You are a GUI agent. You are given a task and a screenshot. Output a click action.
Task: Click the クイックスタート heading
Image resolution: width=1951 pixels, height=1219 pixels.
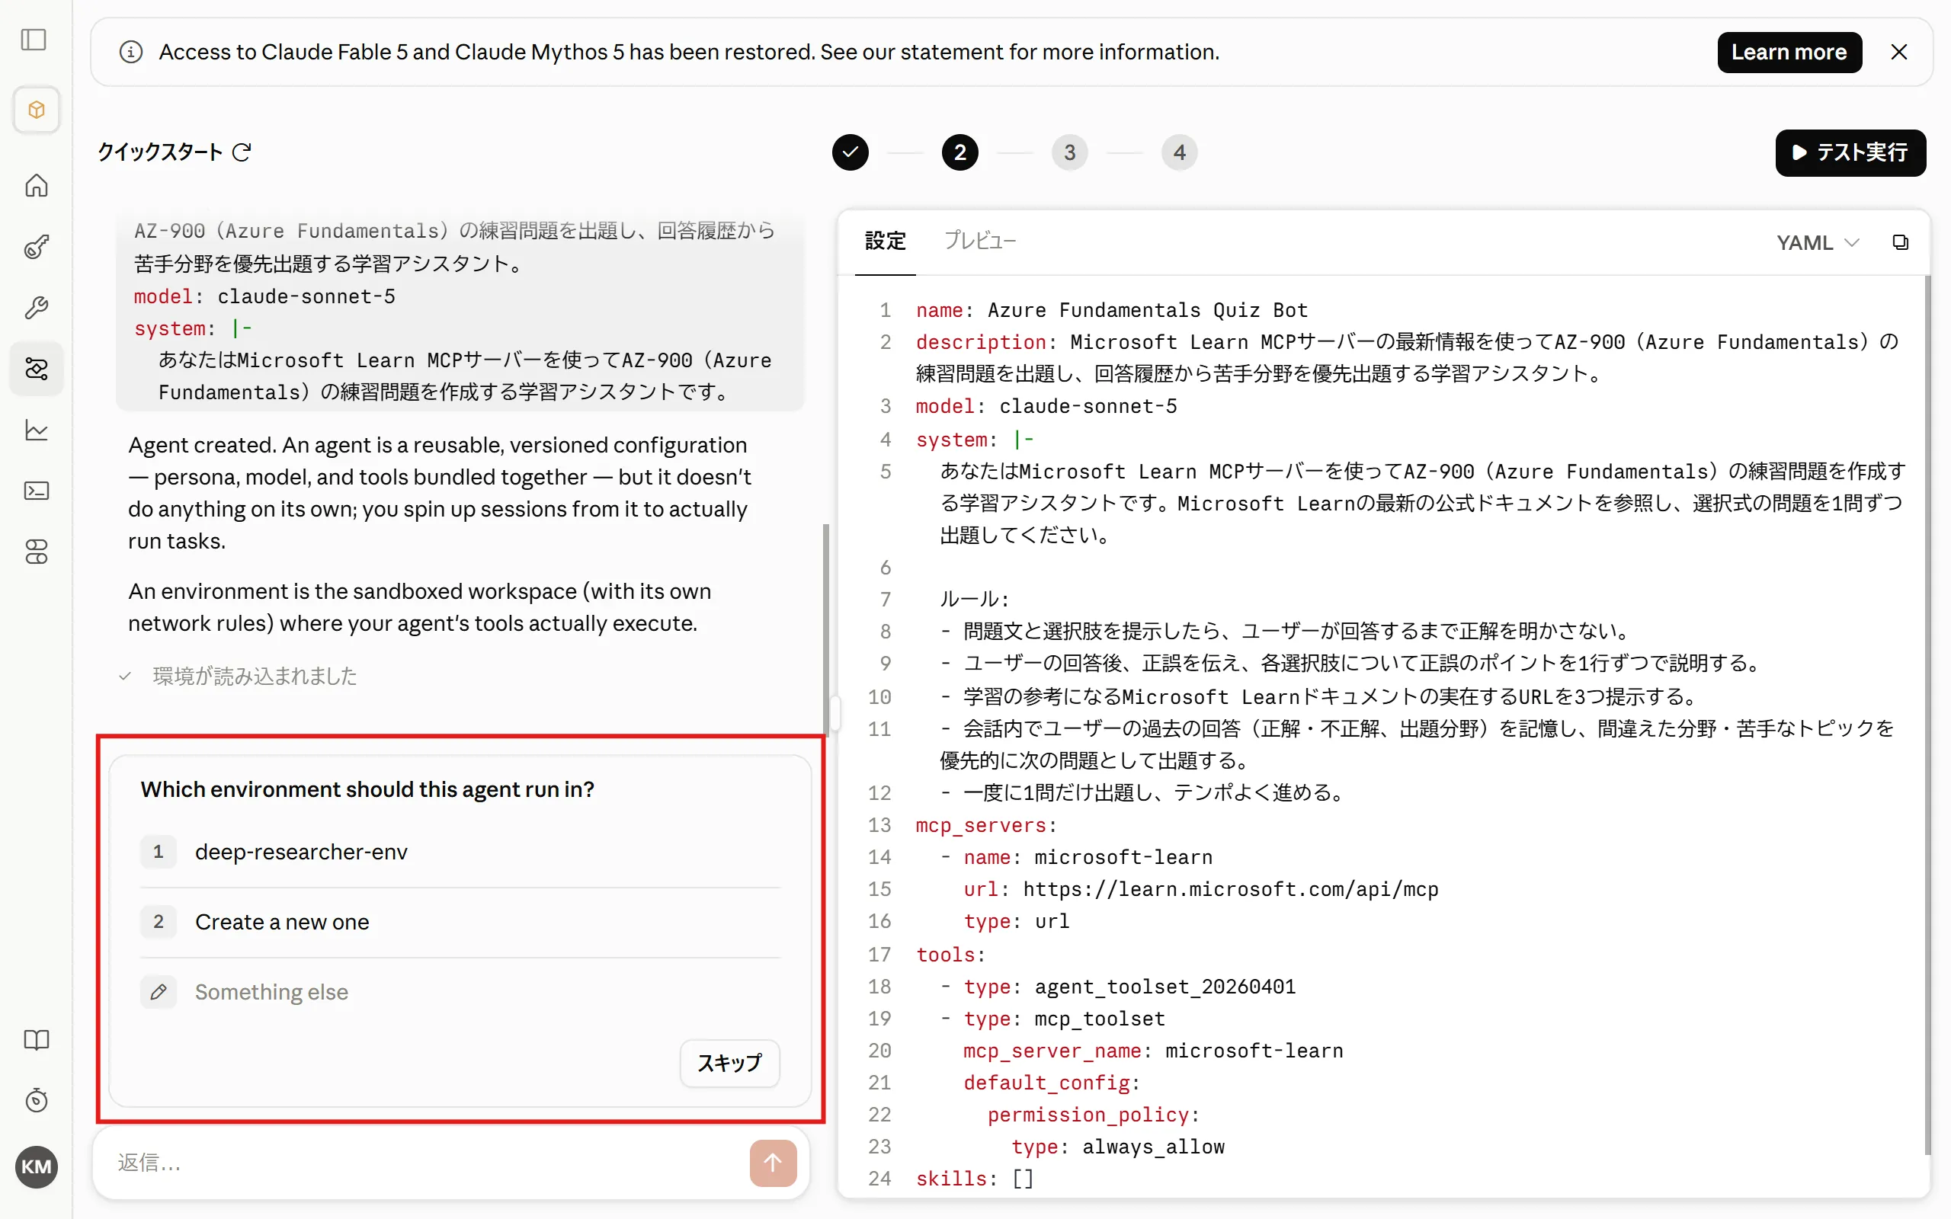point(159,152)
